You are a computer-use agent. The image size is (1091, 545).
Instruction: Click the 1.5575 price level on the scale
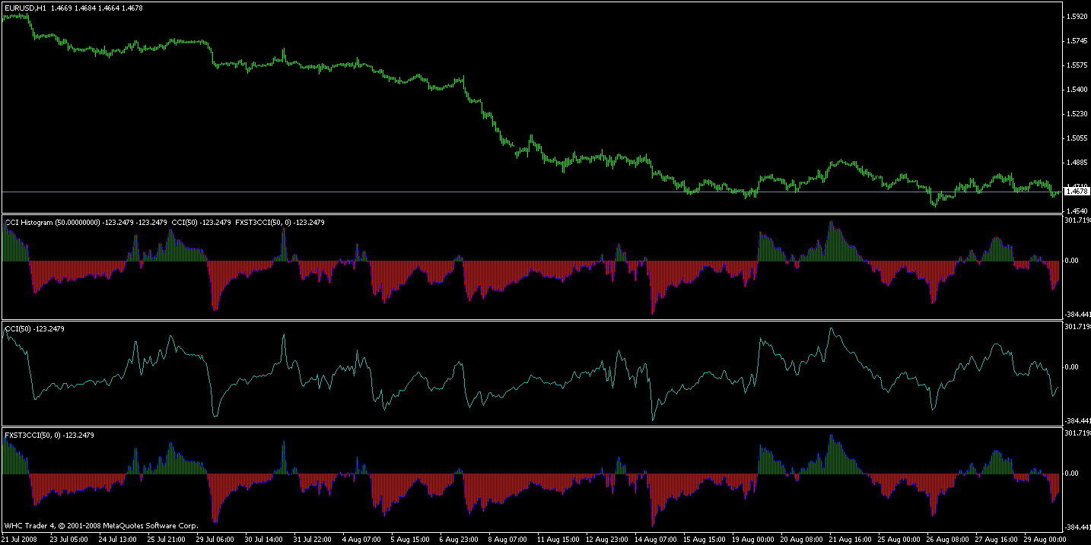pyautogui.click(x=1076, y=65)
